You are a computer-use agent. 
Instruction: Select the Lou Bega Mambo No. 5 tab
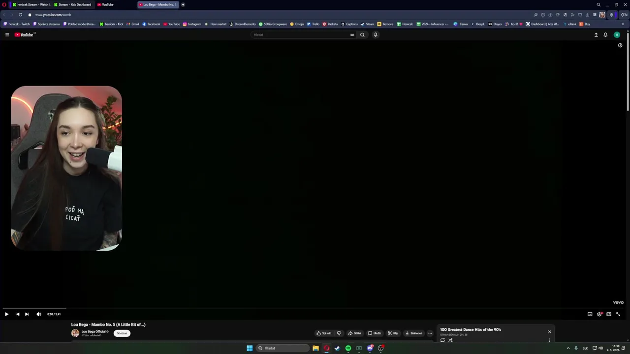(157, 4)
